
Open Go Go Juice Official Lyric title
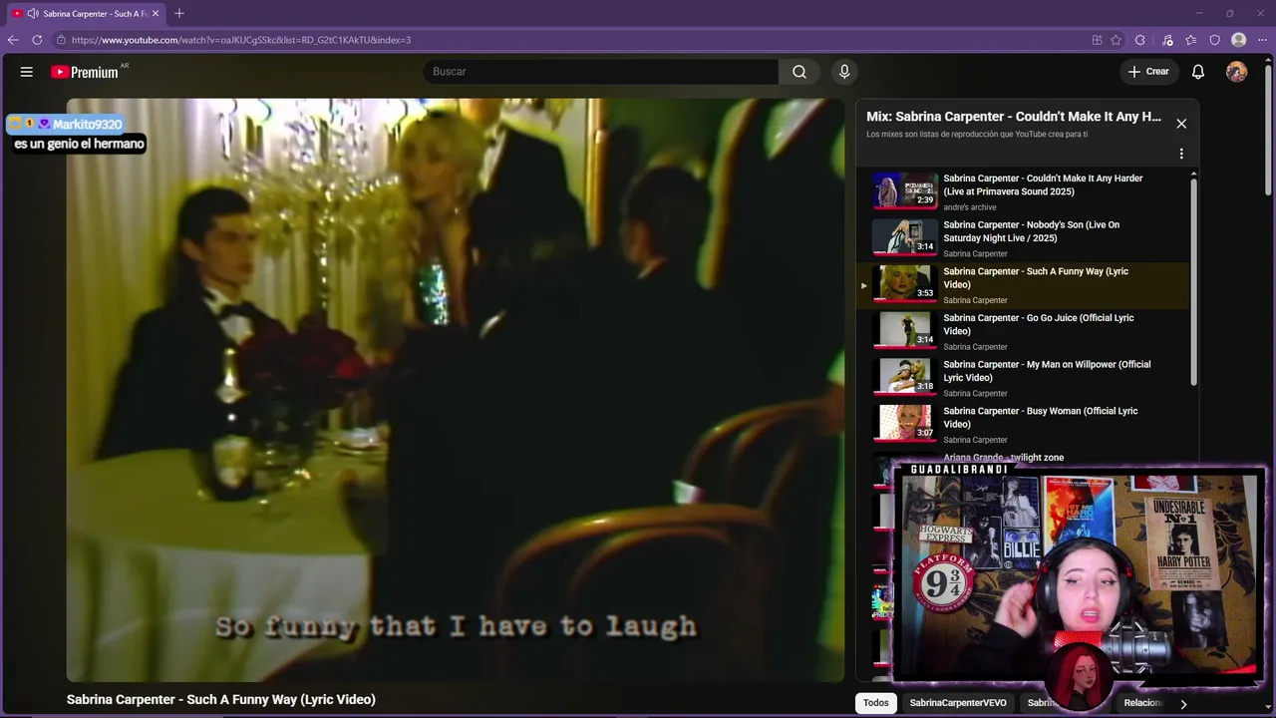[1038, 324]
